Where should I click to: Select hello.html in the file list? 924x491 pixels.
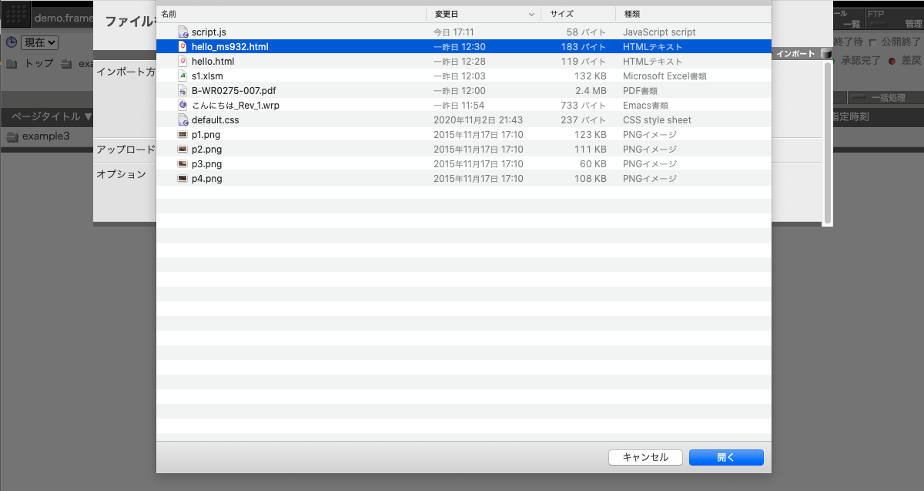click(x=213, y=61)
